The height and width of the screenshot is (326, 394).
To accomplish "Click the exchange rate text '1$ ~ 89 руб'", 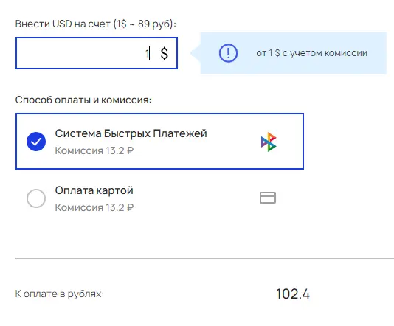I will (x=143, y=24).
